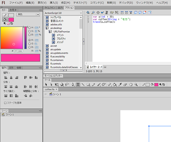Open the ウィンドウ(W) menu
This screenshot has width=171, height=142.
pos(144,3)
